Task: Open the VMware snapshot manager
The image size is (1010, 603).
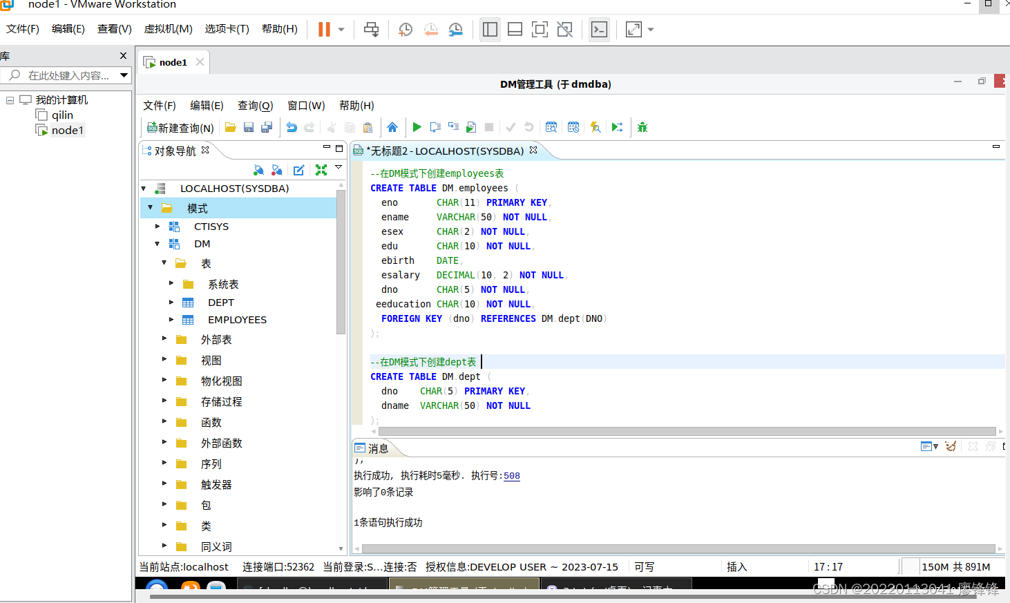Action: coord(455,29)
